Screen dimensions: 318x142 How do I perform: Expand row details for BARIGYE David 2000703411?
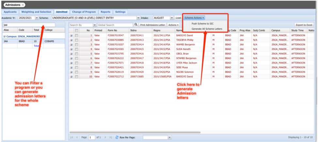coord(71,35)
